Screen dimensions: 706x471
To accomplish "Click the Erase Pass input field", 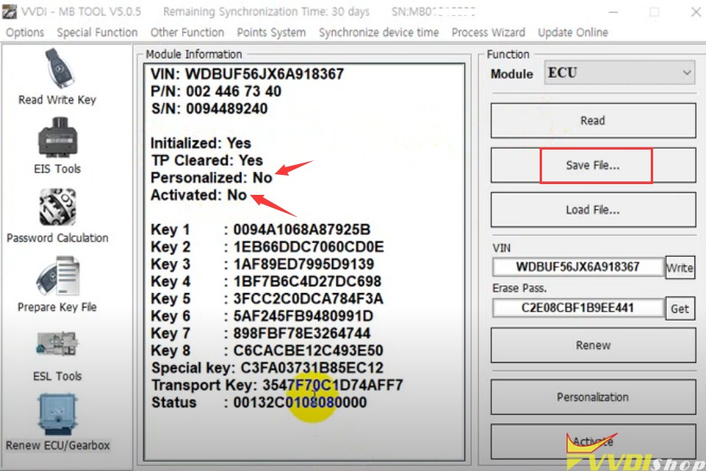I will coord(578,308).
